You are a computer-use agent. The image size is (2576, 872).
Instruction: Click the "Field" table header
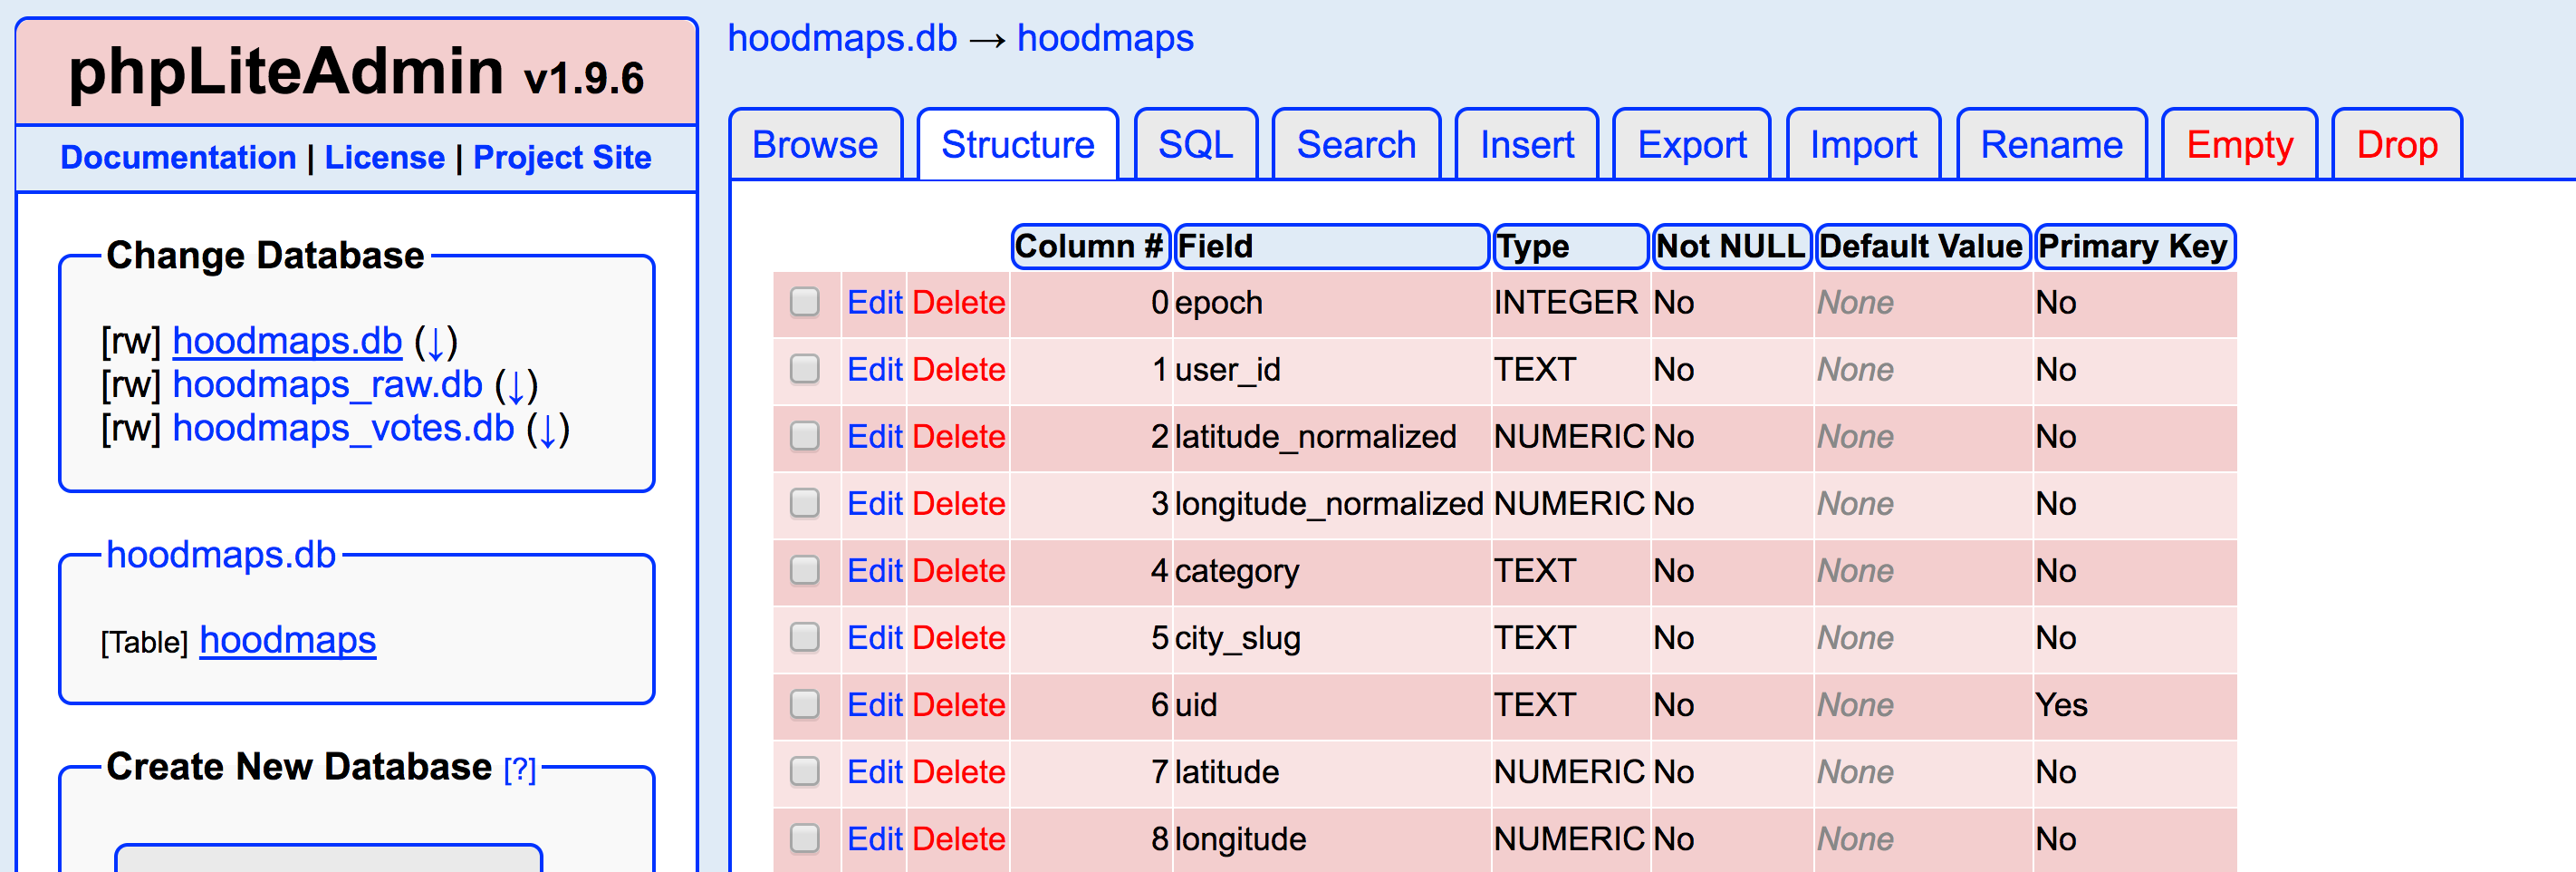coord(1332,247)
